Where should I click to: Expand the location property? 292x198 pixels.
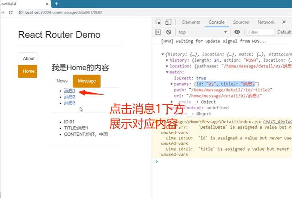(x=167, y=66)
